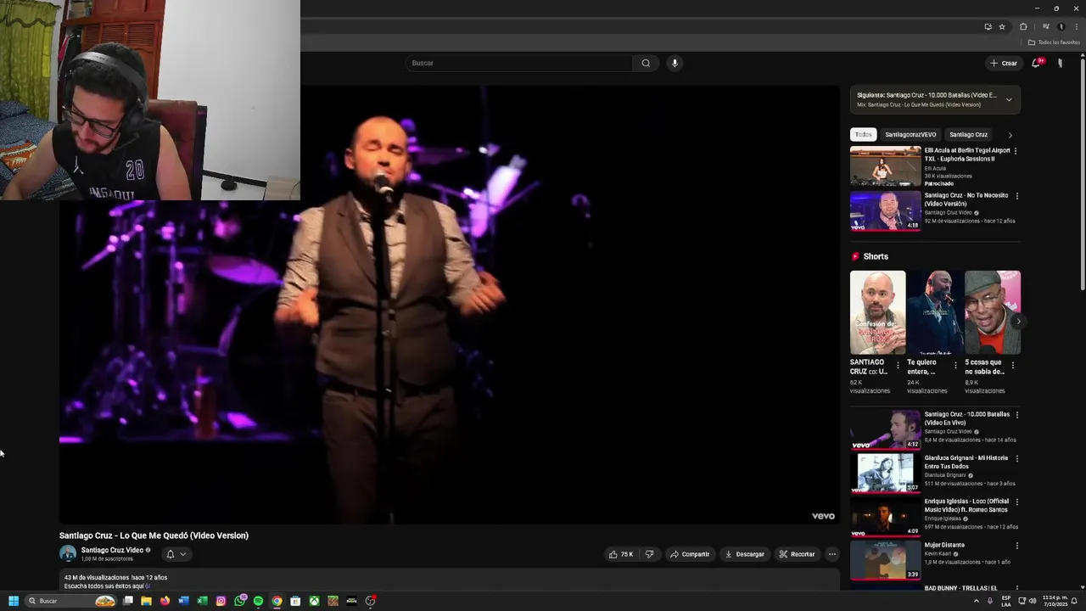Open Chrome three-dot menu
1086x611 pixels.
pyautogui.click(x=1076, y=26)
